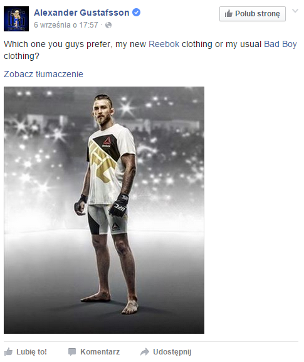
Task: Click the thumbs-up icon in Polub stronę
Action: pos(229,14)
